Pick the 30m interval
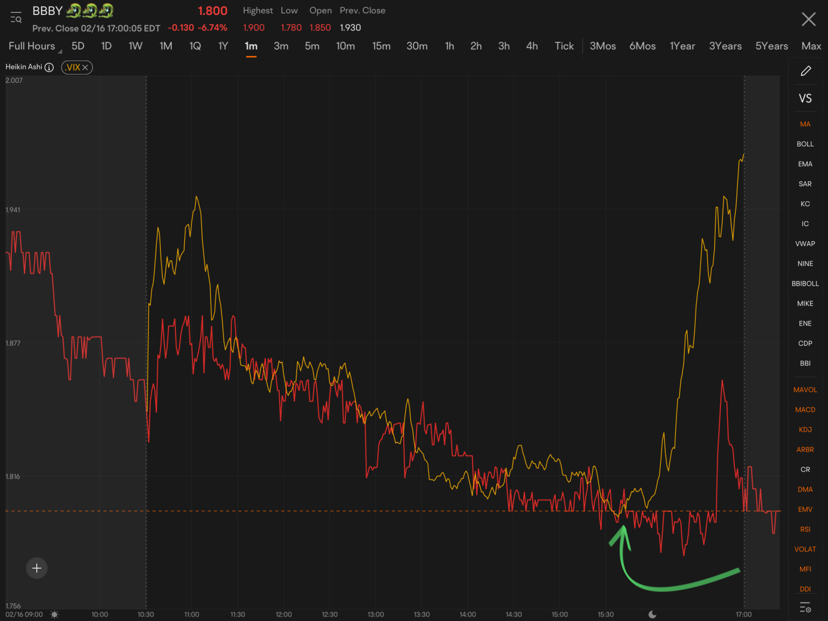The height and width of the screenshot is (621, 828). pos(417,46)
